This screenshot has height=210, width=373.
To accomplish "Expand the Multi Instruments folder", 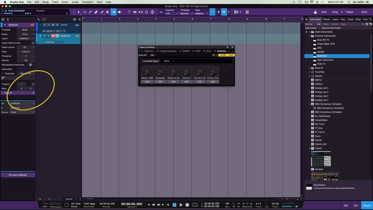I will click(309, 32).
